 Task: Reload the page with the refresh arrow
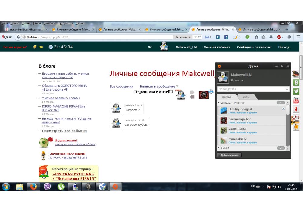tap(199, 37)
